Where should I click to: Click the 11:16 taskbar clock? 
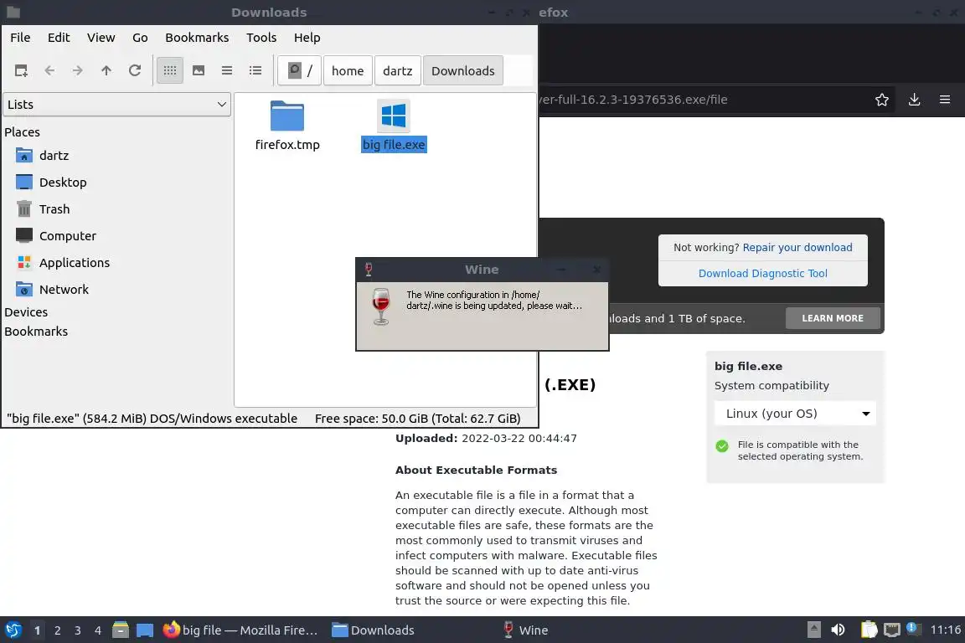pos(945,630)
